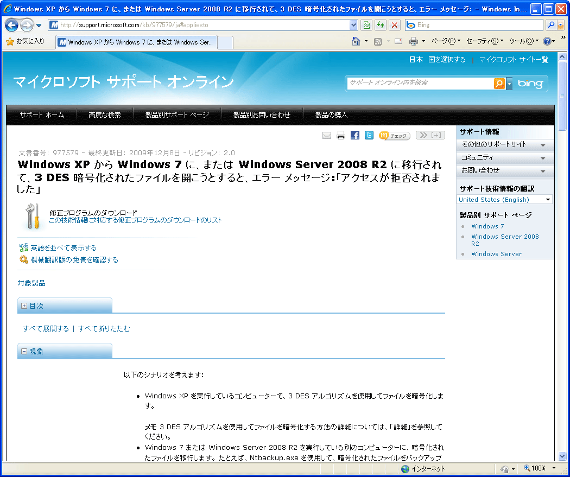The height and width of the screenshot is (477, 570).
Task: Go back with the browser Back arrow
Action: pyautogui.click(x=11, y=25)
